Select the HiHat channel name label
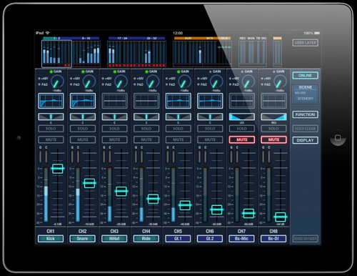Viewport: 357px width, 276px height. click(x=114, y=239)
